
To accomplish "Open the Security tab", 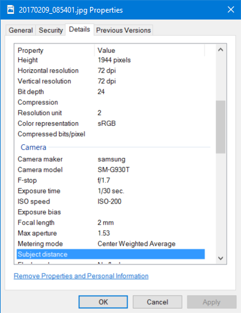I will click(51, 30).
